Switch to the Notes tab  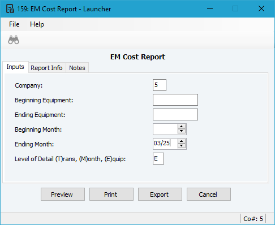coord(77,68)
